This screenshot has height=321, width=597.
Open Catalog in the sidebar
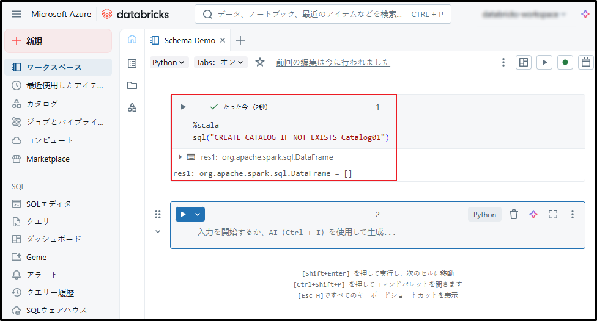pyautogui.click(x=42, y=104)
